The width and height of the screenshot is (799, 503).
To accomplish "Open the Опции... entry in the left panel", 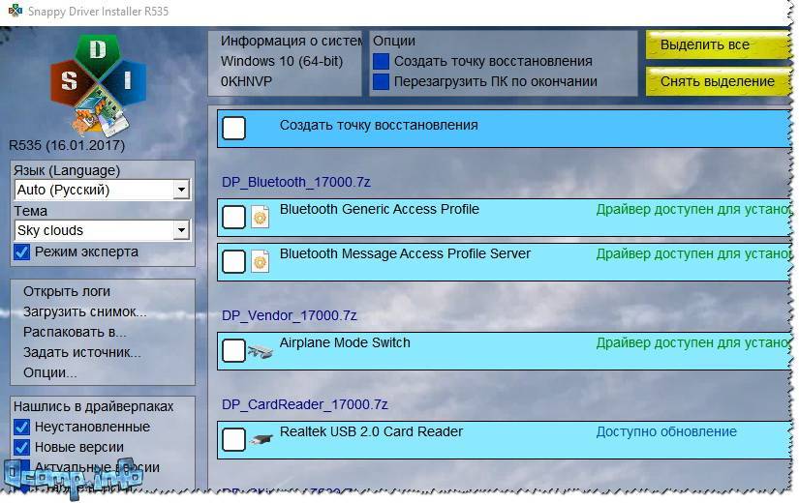I will (50, 372).
